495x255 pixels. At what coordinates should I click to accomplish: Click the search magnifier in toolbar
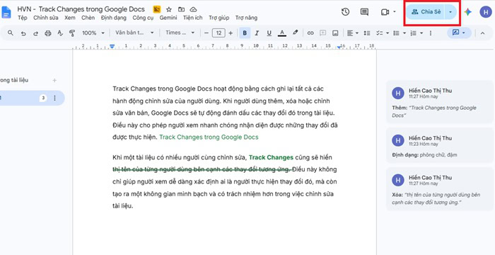(11, 33)
